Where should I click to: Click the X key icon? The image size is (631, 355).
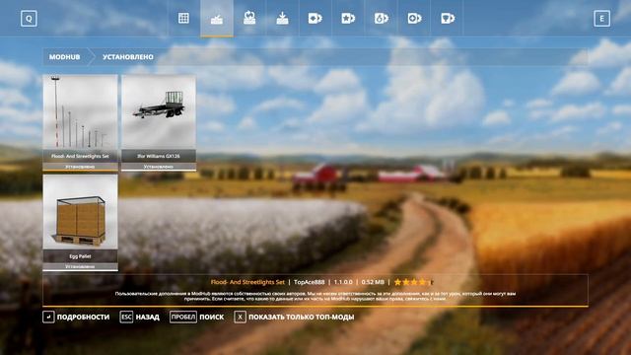240,318
